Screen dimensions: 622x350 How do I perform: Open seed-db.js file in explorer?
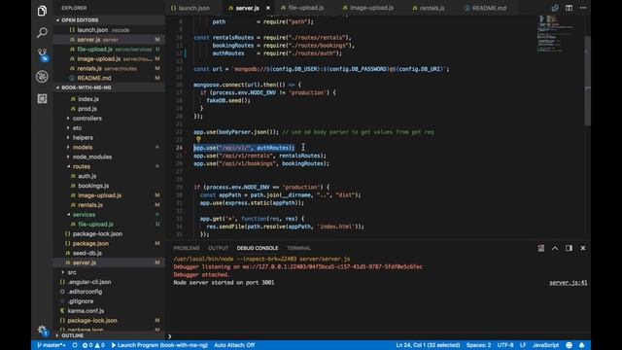tap(86, 253)
